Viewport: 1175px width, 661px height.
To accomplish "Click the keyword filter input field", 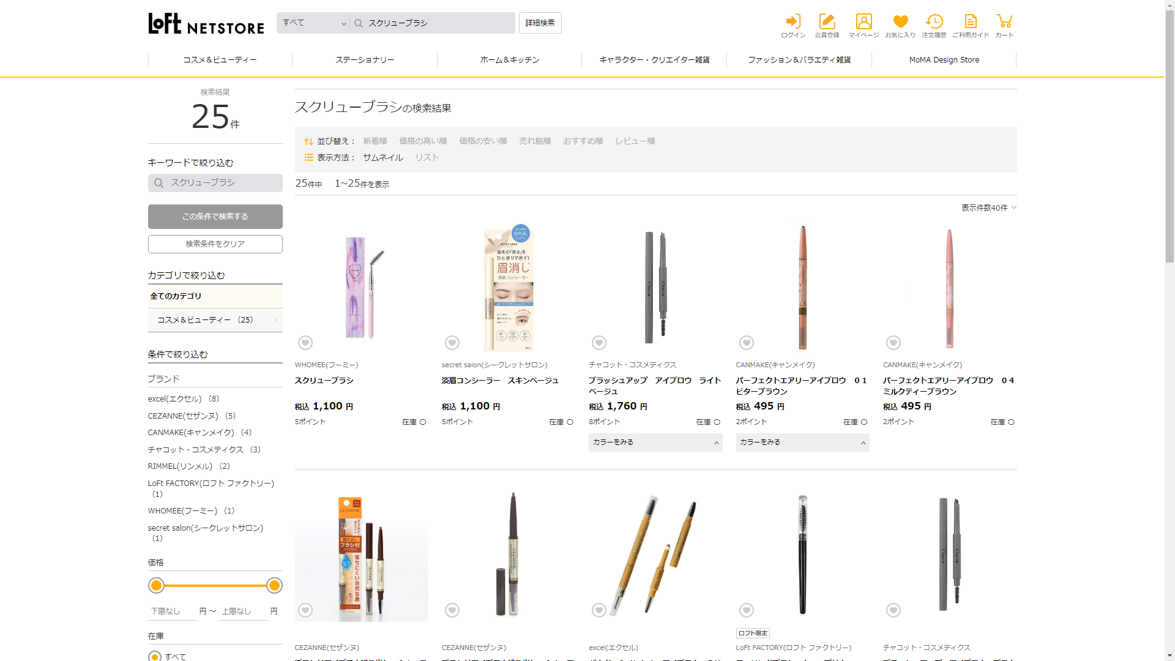I will tap(215, 182).
